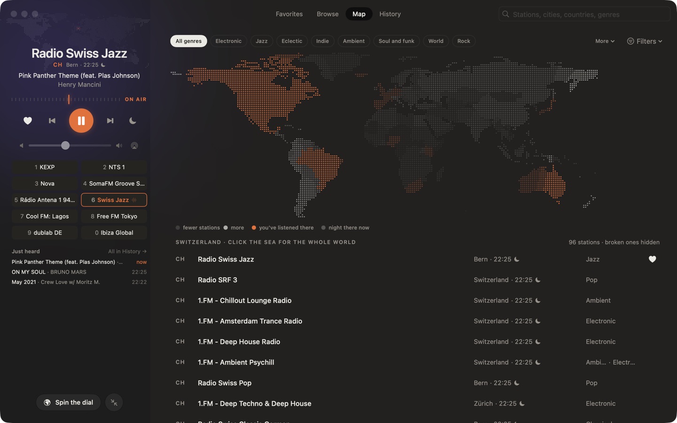Skip to the next station
The height and width of the screenshot is (423, 677).
click(x=110, y=121)
